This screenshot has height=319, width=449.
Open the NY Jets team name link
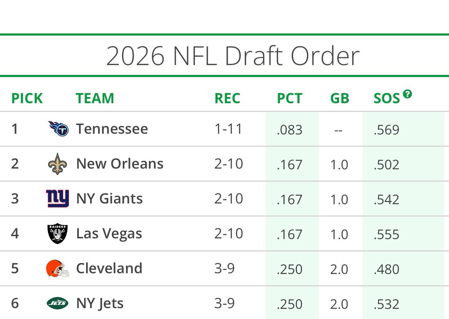[100, 303]
